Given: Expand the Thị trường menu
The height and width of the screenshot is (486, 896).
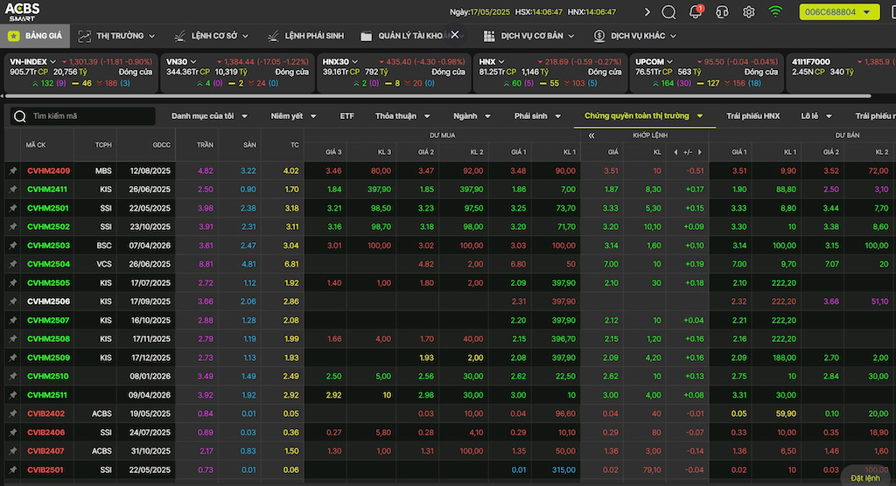Looking at the screenshot, I should pyautogui.click(x=116, y=36).
